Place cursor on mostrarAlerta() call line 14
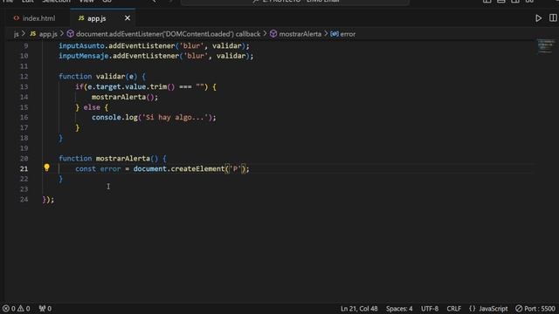Screen dimensions: 559x314 124,97
